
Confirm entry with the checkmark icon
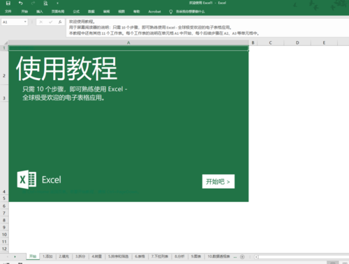pos(50,22)
